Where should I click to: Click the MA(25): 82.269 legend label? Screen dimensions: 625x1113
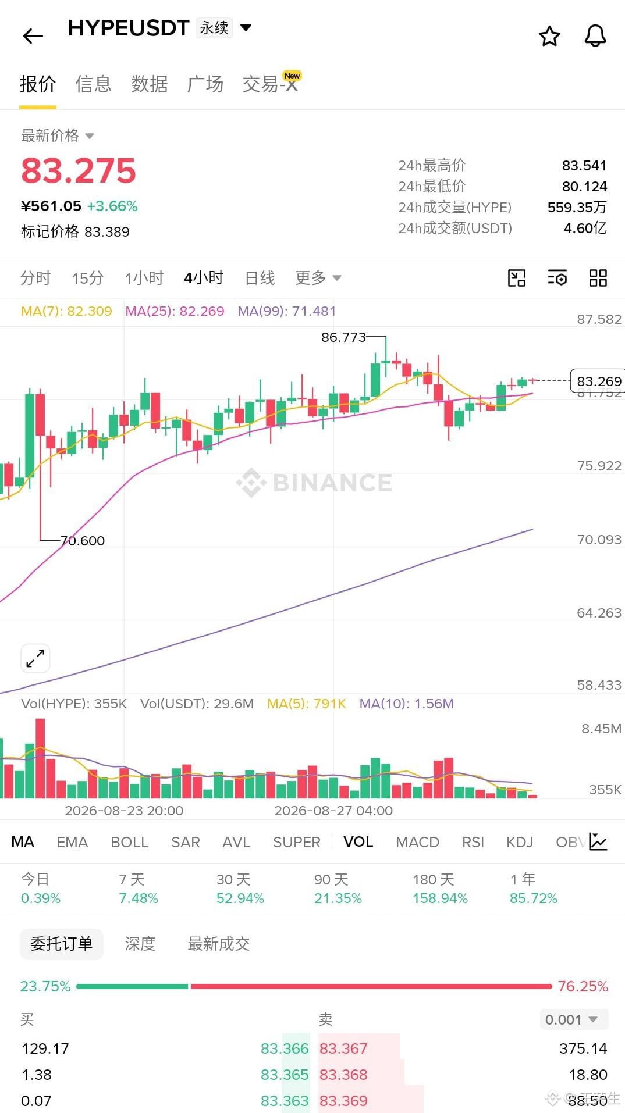tap(175, 311)
